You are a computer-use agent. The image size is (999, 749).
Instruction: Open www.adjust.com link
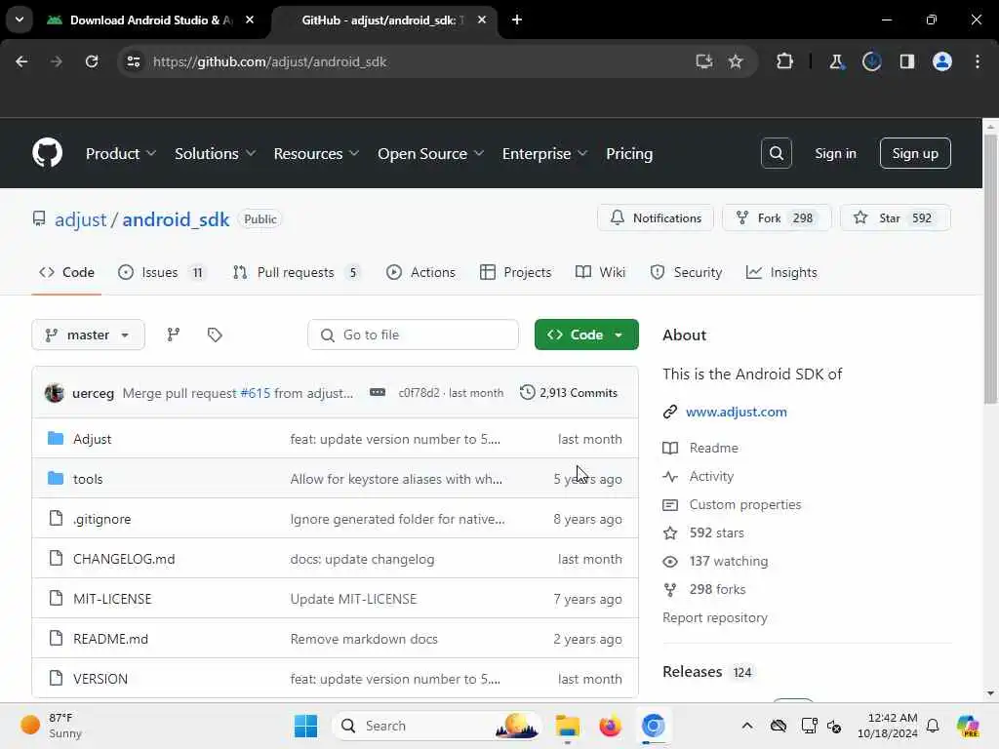(736, 412)
